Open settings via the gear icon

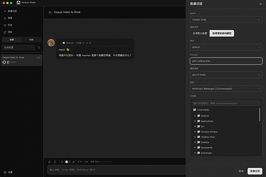point(5,172)
